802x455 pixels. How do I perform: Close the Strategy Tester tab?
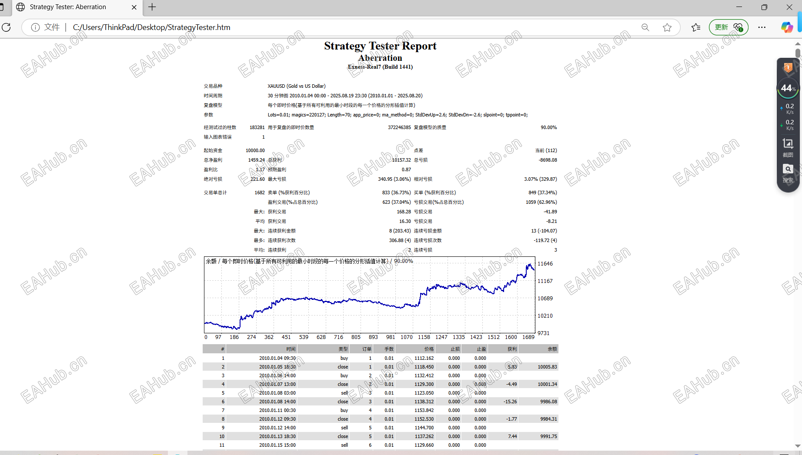(x=134, y=7)
